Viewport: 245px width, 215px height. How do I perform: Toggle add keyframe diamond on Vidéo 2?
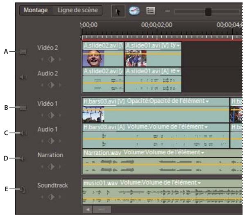pyautogui.click(x=51, y=59)
